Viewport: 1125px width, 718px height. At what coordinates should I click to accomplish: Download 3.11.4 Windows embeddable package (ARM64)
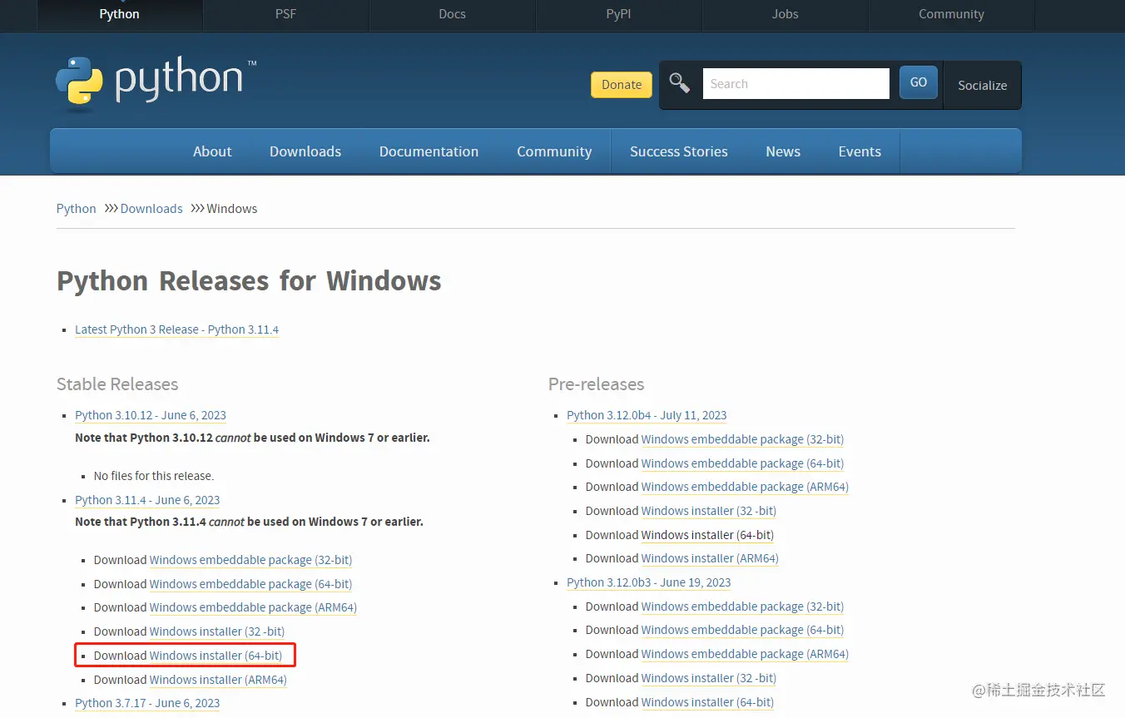pos(253,607)
